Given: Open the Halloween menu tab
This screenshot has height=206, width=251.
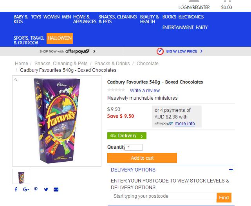Looking at the screenshot, I should pos(60,38).
